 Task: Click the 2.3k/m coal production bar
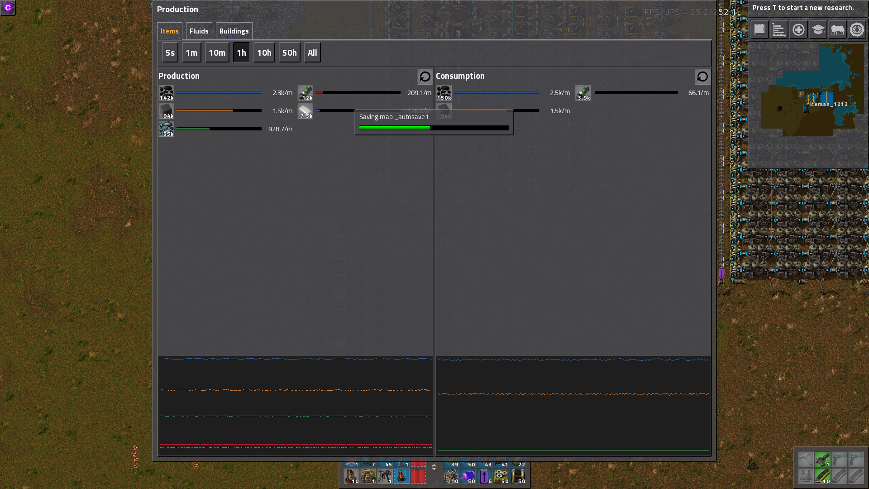coord(219,92)
